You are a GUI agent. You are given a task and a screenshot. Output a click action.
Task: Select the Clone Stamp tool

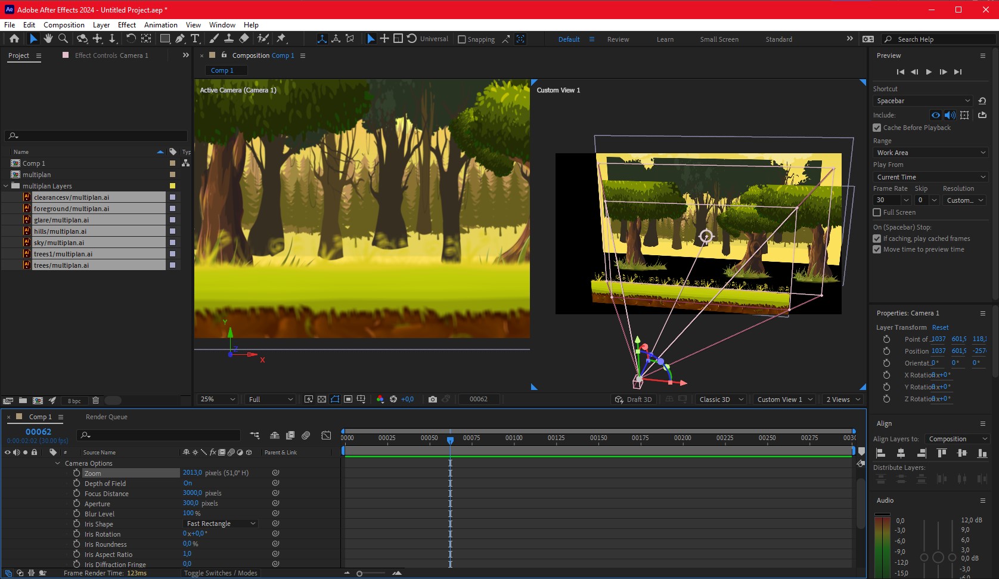[229, 39]
